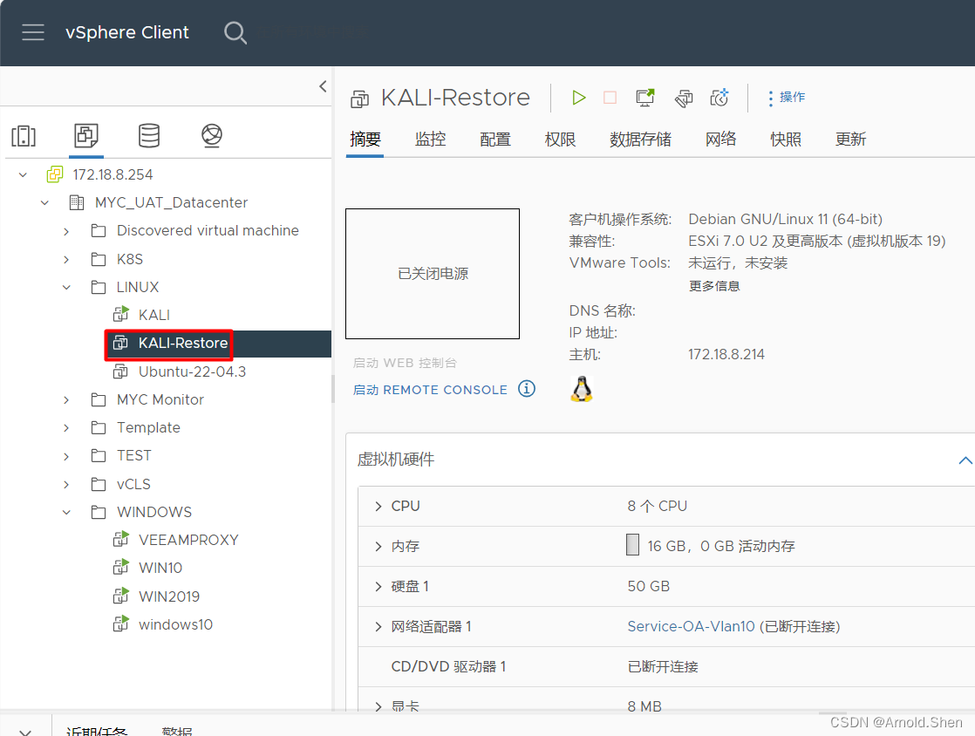Viewport: 975px width, 736px height.
Task: Power on the KALI-Restore VM
Action: [x=579, y=98]
